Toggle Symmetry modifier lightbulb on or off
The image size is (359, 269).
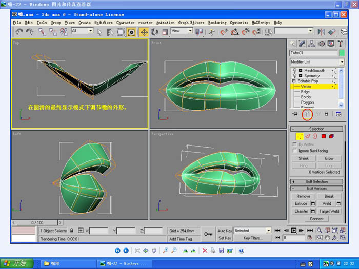(294, 76)
